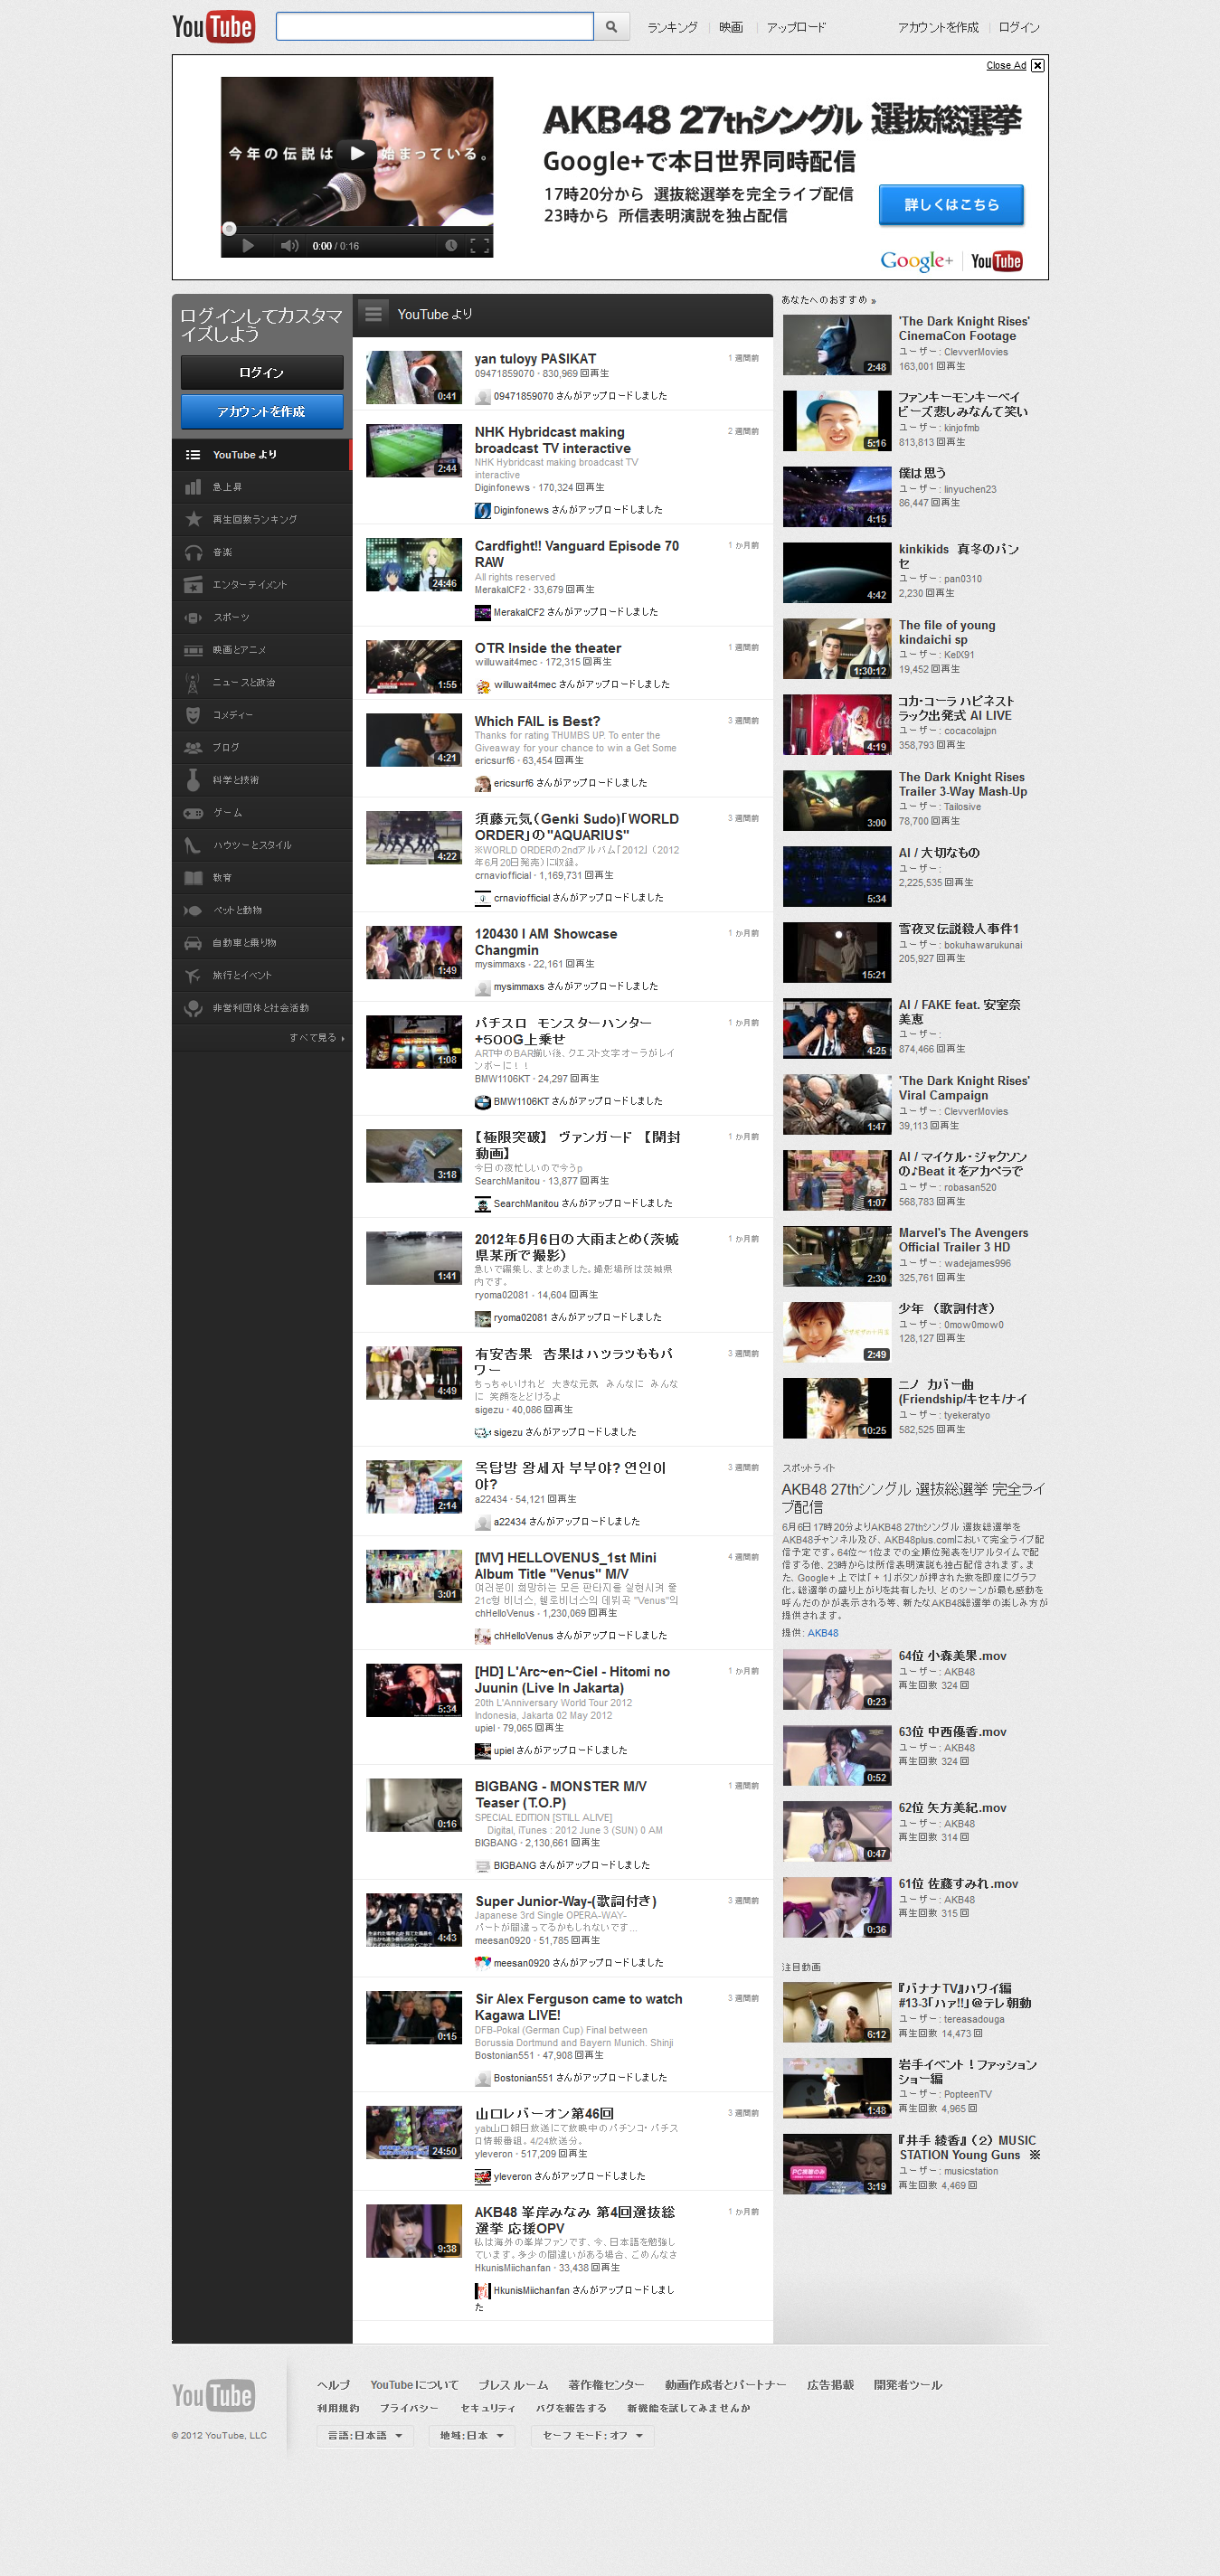Click the fish icon for ペットと動物
The image size is (1220, 2576).
click(193, 910)
